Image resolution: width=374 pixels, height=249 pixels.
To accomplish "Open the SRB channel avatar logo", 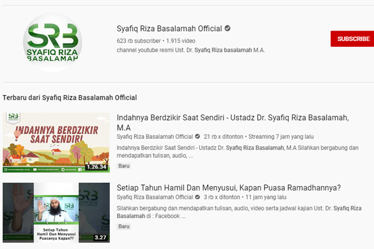I will (x=53, y=42).
